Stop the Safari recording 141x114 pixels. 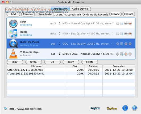[x=130, y=24]
